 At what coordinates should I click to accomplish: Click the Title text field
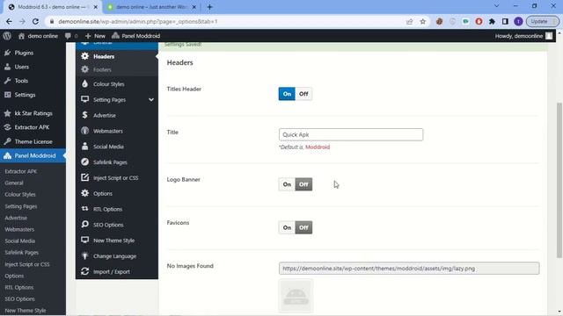pyautogui.click(x=351, y=134)
